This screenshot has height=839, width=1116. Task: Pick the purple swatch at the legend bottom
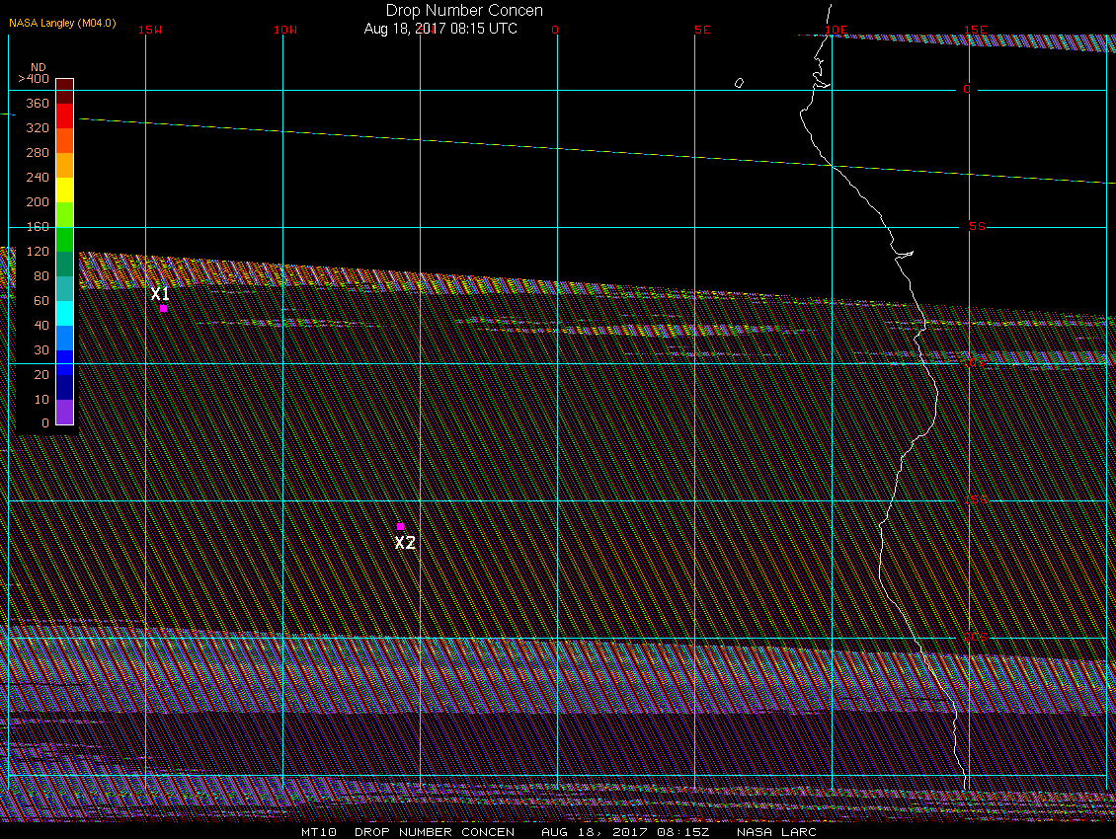[65, 412]
